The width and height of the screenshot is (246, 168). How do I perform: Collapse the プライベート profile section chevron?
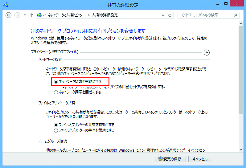207,52
